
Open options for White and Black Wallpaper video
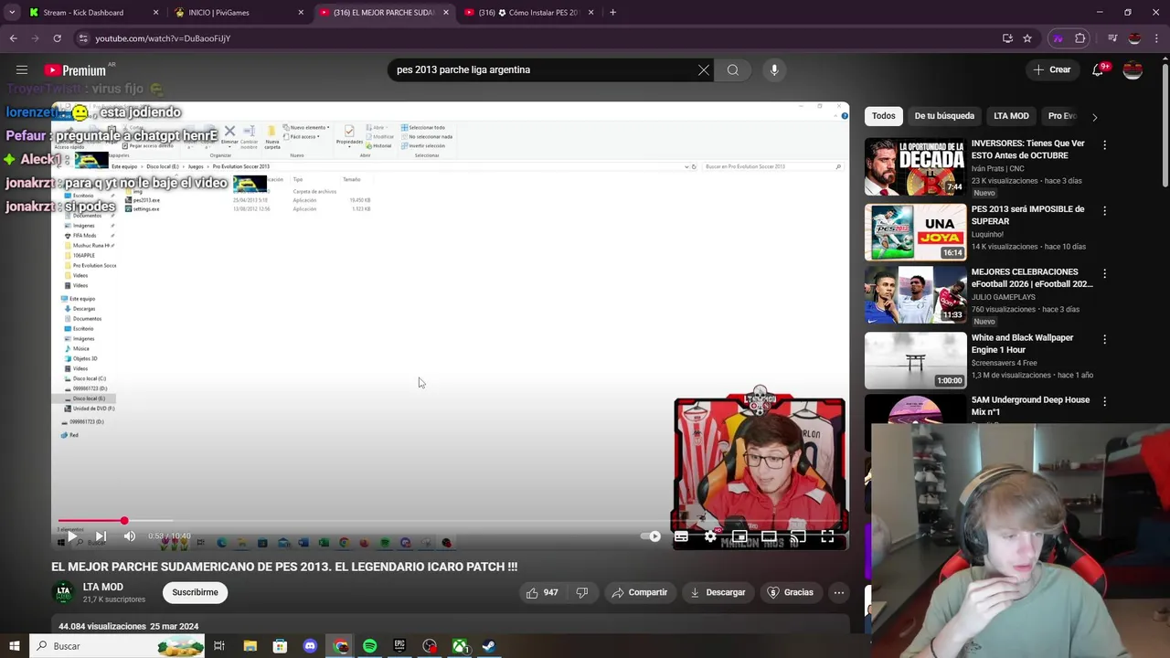click(1104, 339)
